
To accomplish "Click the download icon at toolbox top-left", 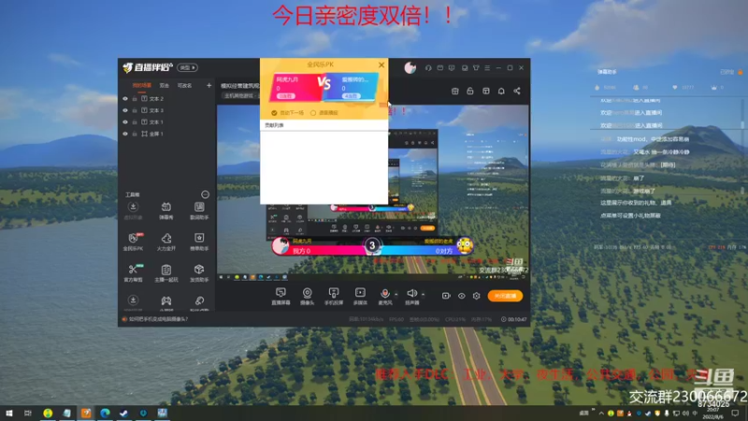I will (133, 207).
